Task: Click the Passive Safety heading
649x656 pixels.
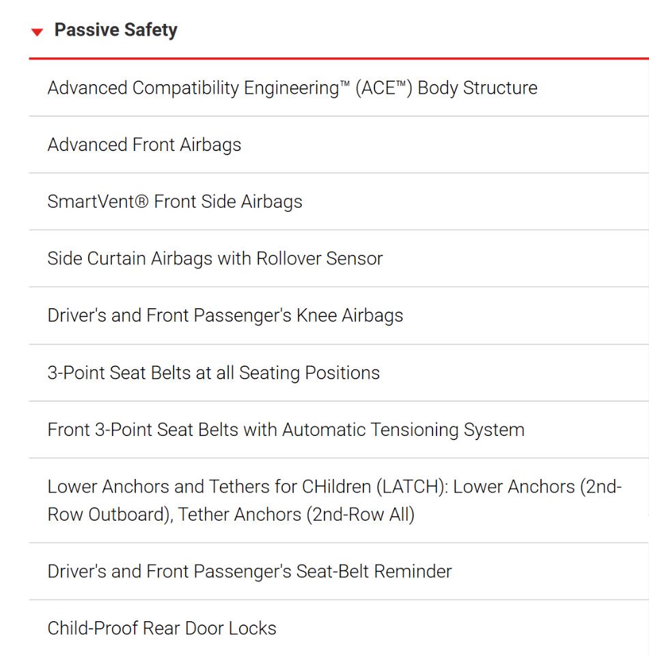Action: 116,30
